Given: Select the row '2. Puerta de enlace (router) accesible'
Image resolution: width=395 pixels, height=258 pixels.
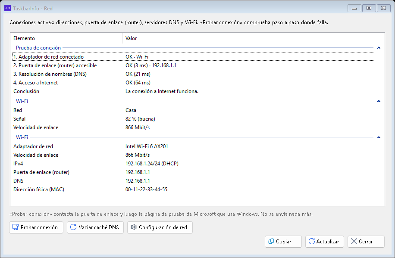Looking at the screenshot, I should 194,65.
